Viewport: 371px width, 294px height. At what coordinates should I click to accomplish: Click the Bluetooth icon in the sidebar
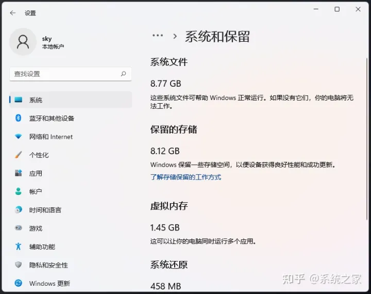[x=18, y=118]
